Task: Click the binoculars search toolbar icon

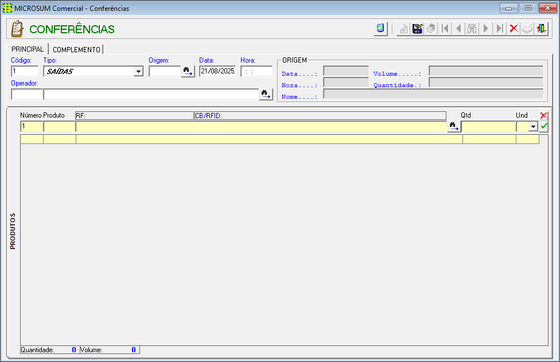Action: (x=472, y=29)
